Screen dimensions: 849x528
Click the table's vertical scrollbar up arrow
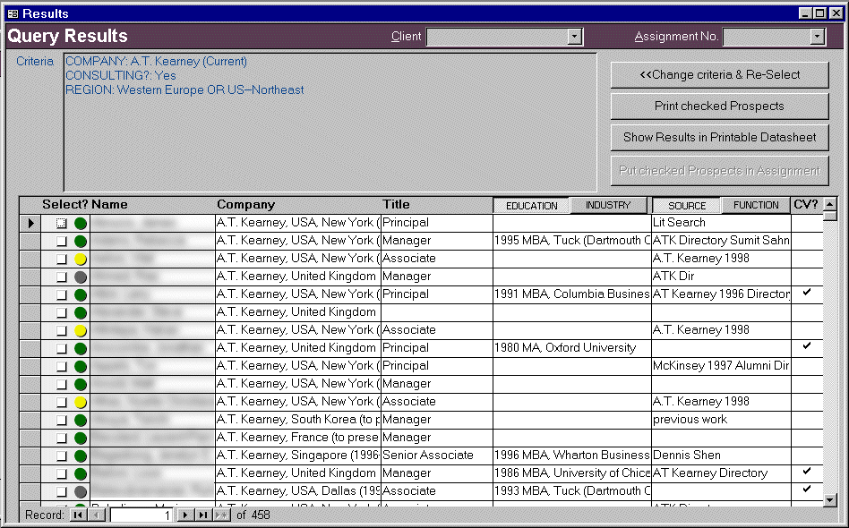pos(829,204)
